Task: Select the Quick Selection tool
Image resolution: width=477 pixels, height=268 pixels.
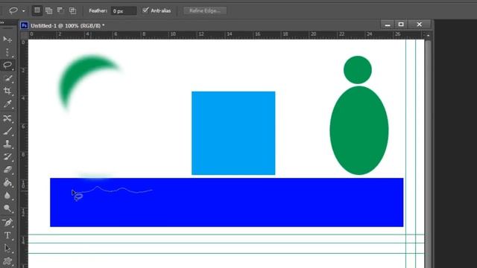Action: (x=7, y=78)
